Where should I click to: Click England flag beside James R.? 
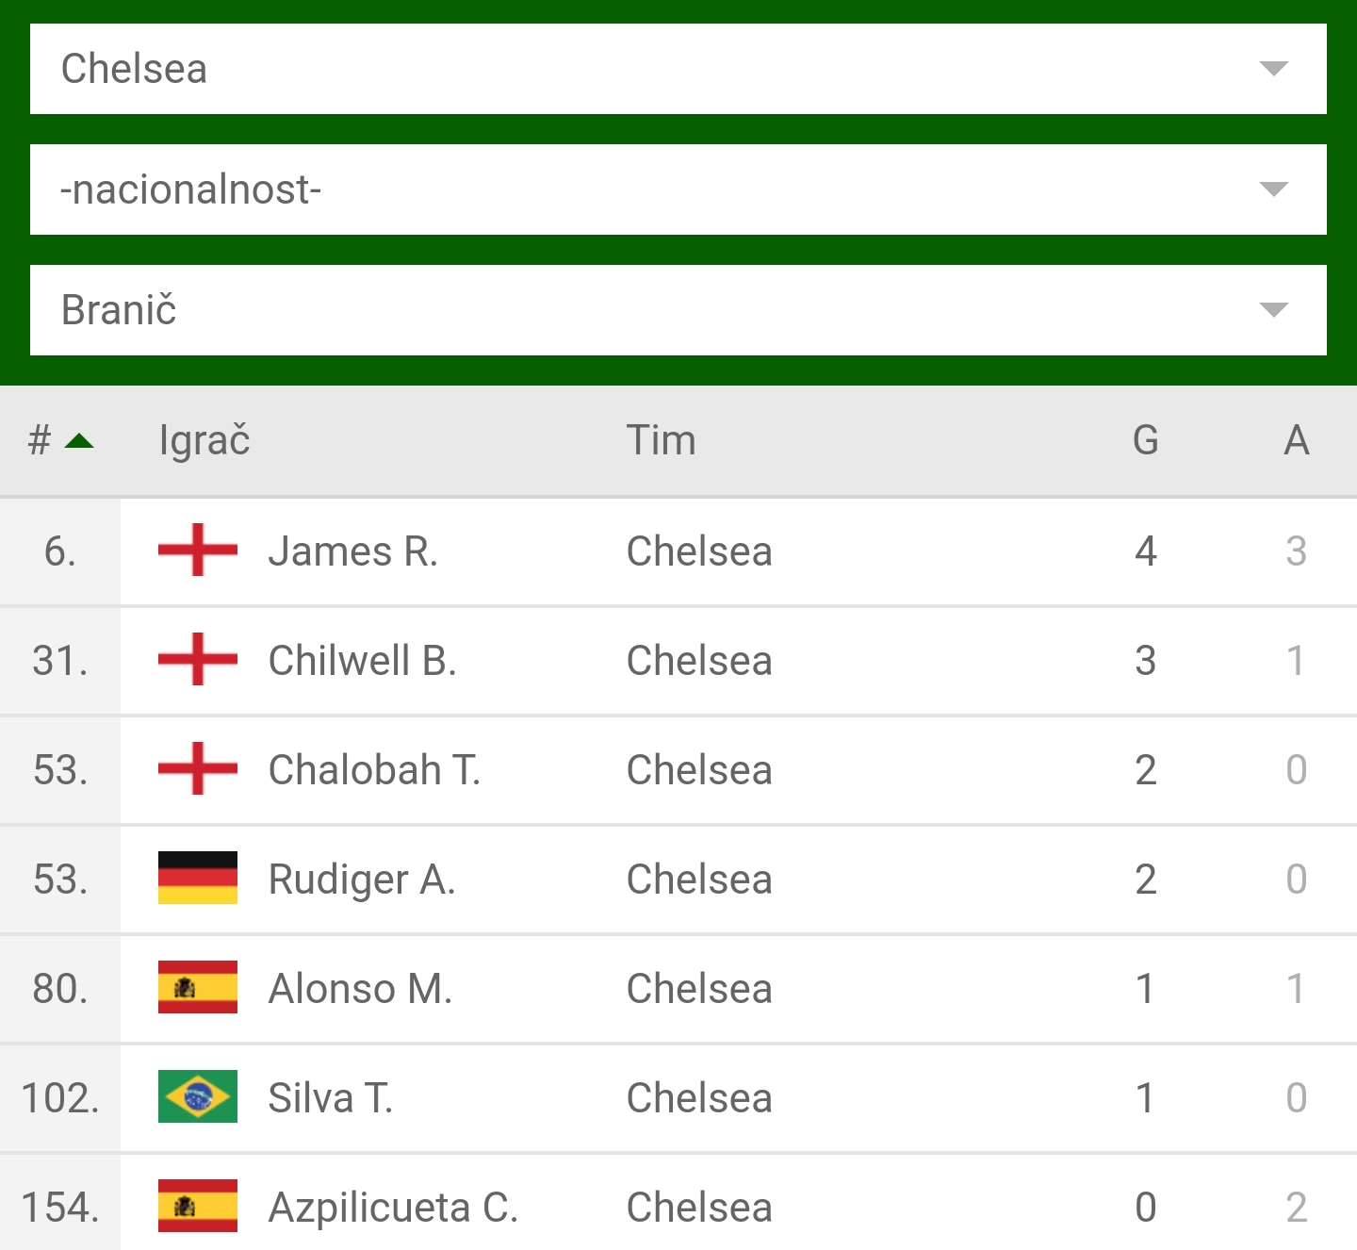pyautogui.click(x=197, y=551)
